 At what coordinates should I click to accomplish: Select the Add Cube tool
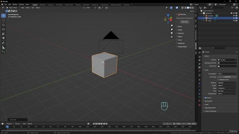click(3, 52)
